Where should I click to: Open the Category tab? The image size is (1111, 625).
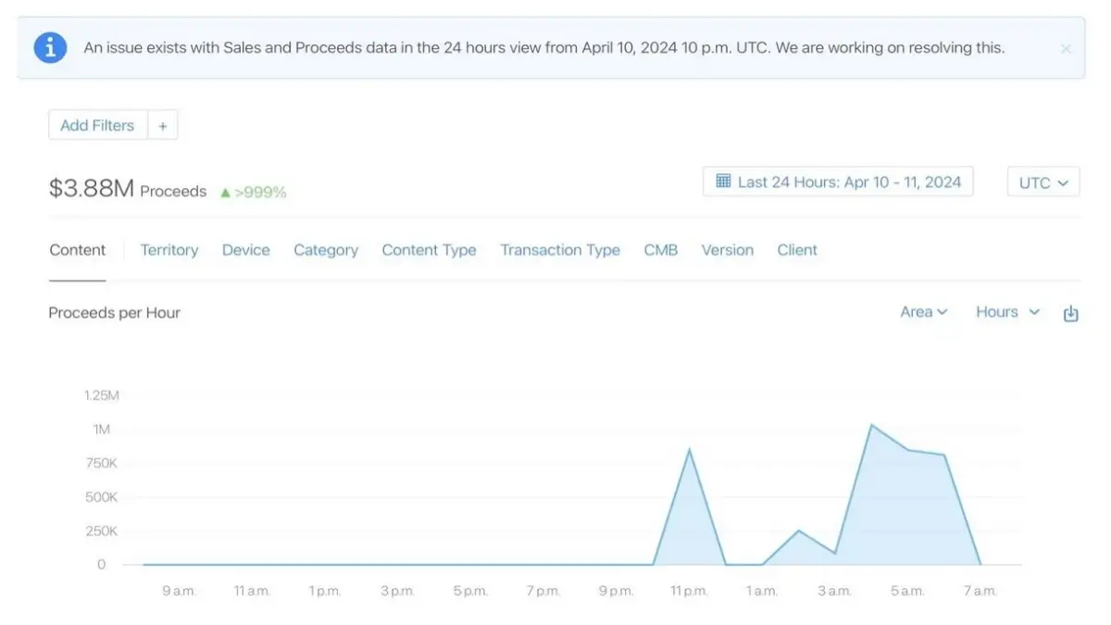[x=326, y=250]
